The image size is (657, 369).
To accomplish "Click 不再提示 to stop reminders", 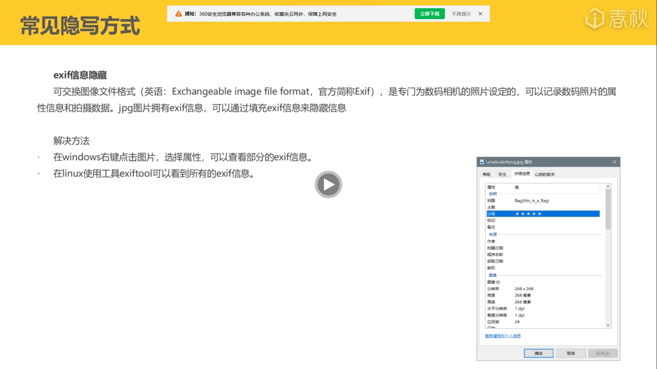I will pyautogui.click(x=461, y=14).
